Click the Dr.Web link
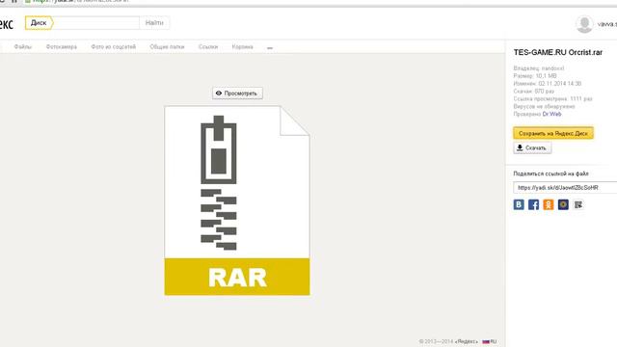The width and height of the screenshot is (617, 347). click(551, 114)
